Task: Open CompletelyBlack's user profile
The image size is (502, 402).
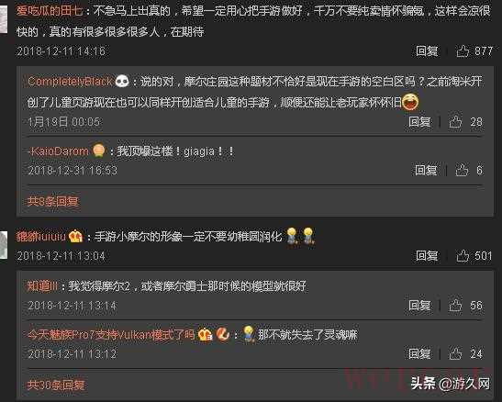Action: click(x=70, y=82)
